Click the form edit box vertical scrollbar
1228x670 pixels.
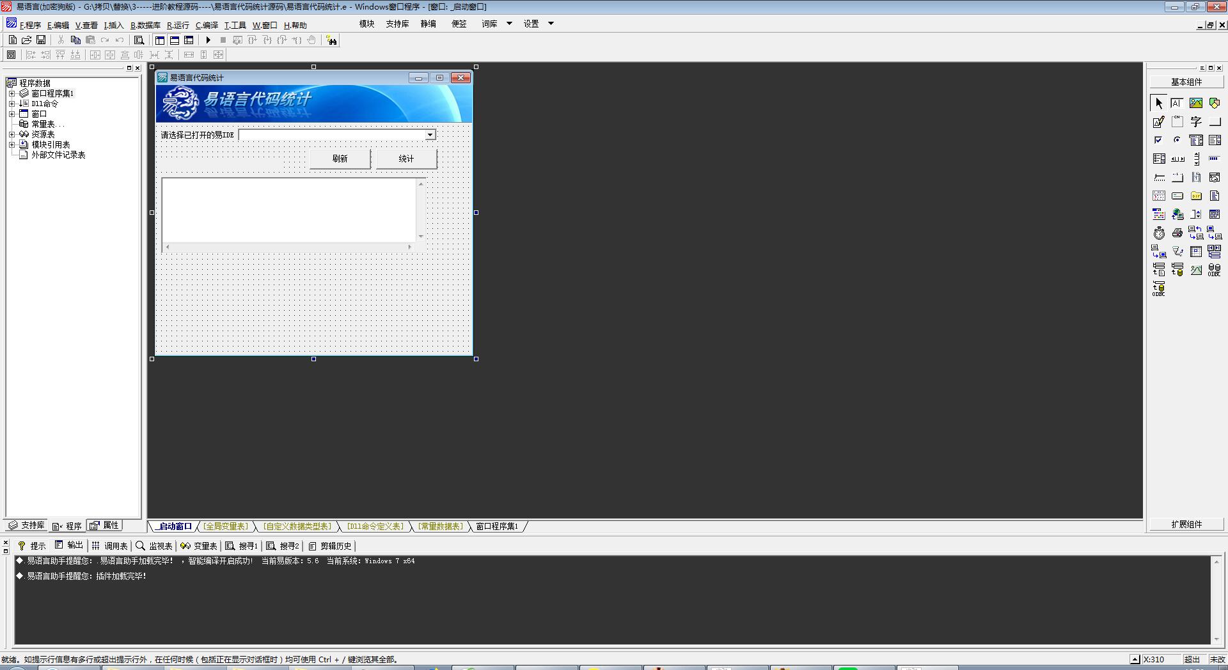pos(421,210)
